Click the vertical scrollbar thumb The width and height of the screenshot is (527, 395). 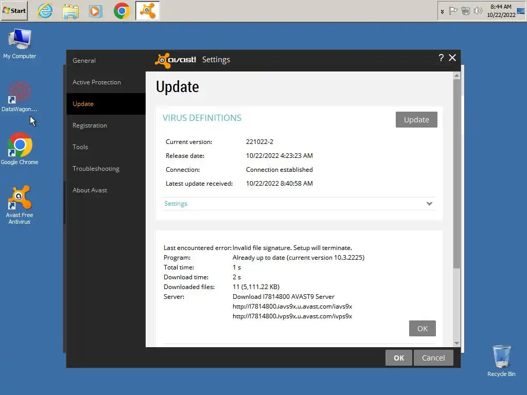[x=456, y=174]
